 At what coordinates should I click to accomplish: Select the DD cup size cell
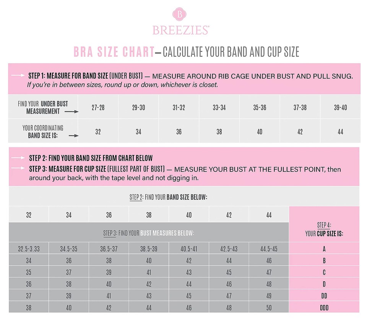pyautogui.click(x=324, y=296)
